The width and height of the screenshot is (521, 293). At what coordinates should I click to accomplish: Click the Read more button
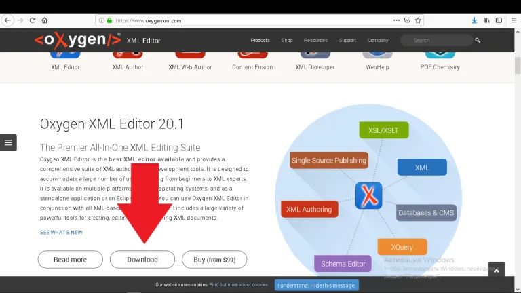click(x=70, y=260)
